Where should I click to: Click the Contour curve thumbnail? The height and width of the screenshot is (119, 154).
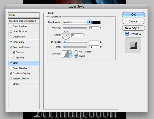(x=65, y=53)
